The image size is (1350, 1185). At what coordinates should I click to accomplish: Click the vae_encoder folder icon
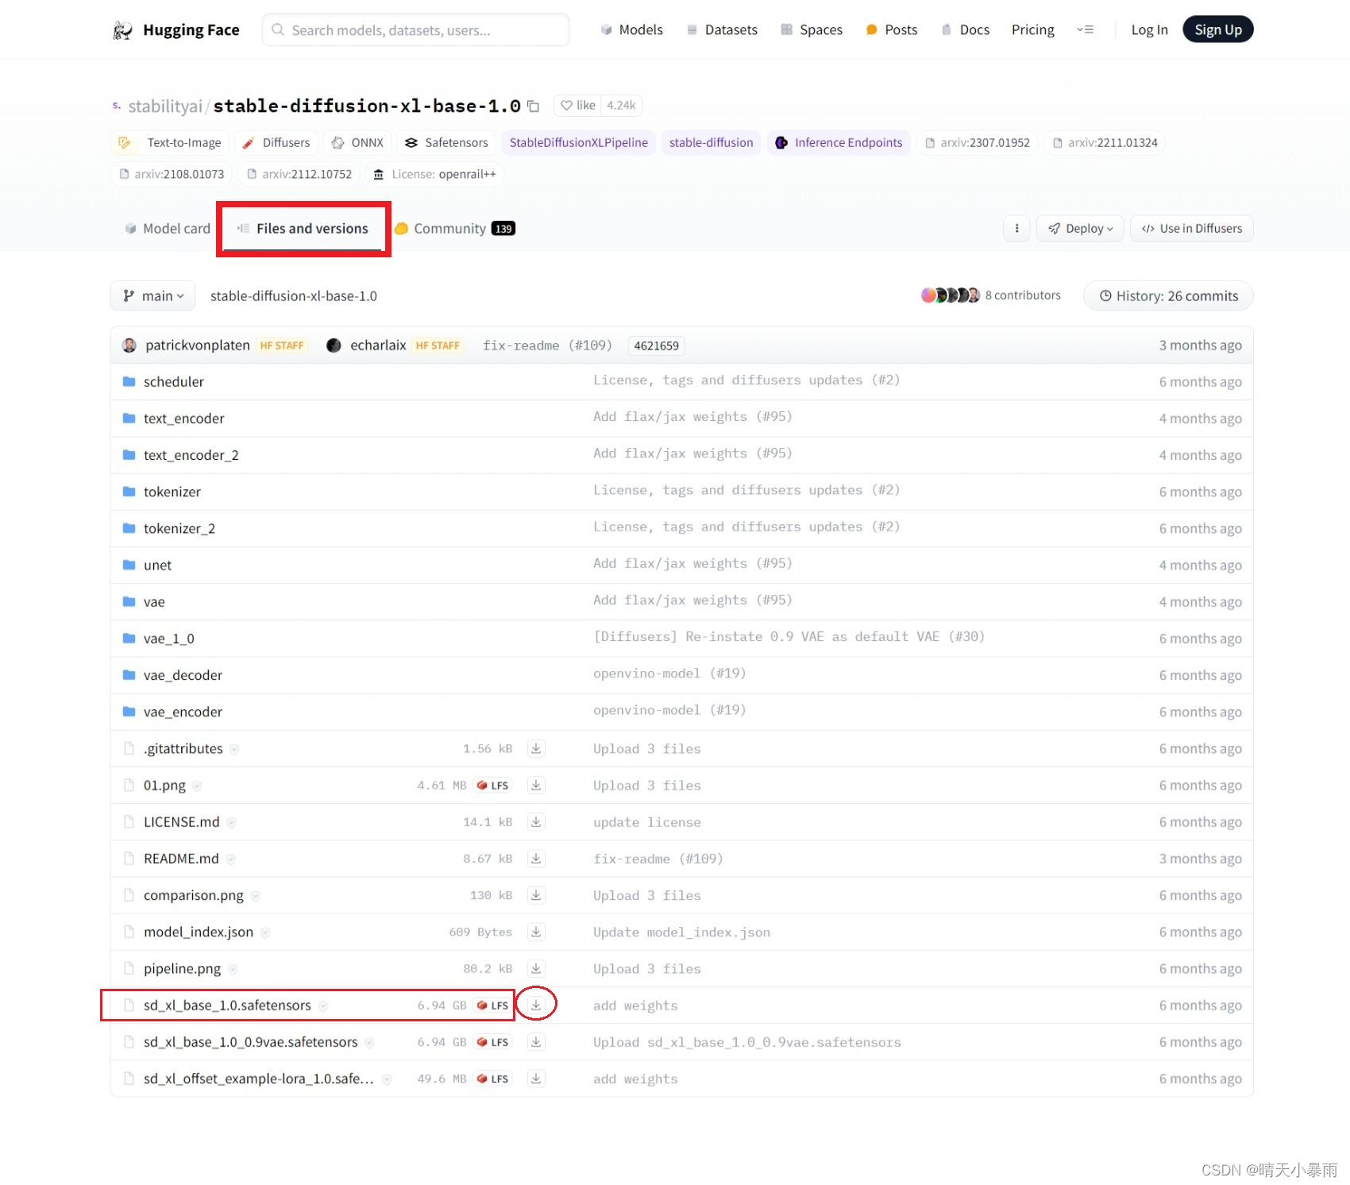[129, 712]
